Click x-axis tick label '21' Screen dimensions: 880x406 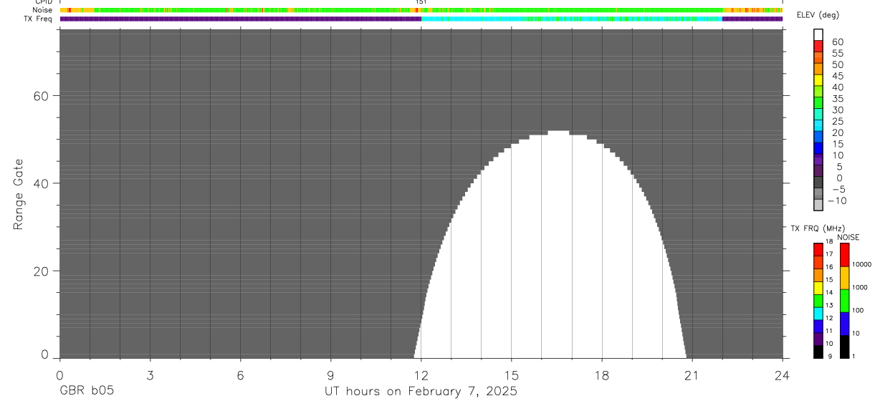point(692,375)
